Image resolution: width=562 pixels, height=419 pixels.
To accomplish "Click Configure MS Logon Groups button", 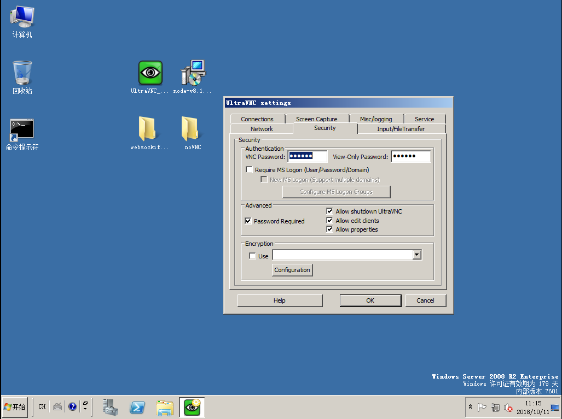I will [x=336, y=192].
